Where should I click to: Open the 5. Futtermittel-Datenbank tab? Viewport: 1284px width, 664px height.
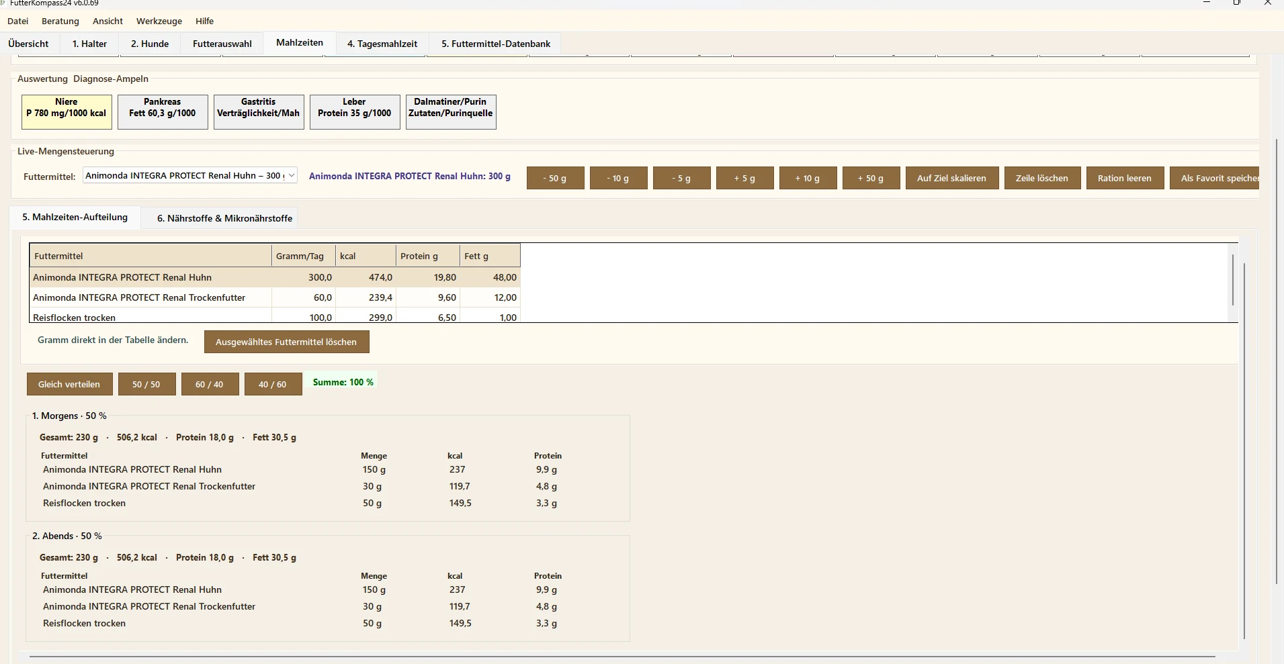[496, 44]
